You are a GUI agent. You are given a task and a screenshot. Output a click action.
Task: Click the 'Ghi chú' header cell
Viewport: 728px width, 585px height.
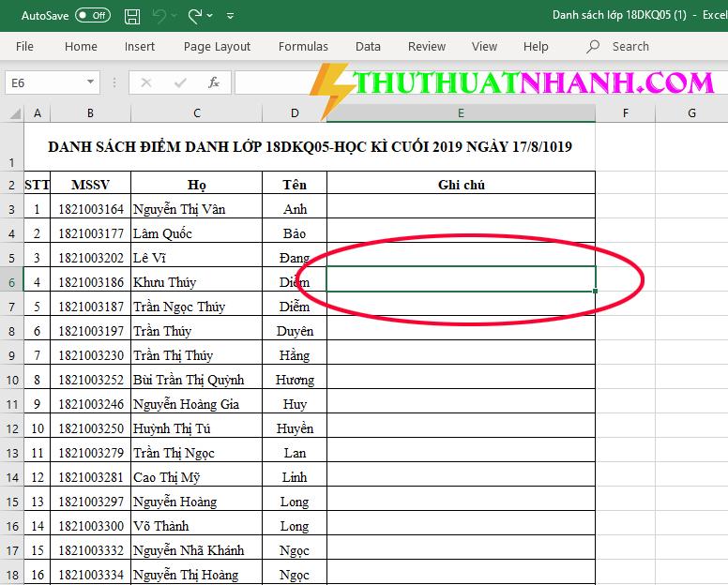pos(461,183)
